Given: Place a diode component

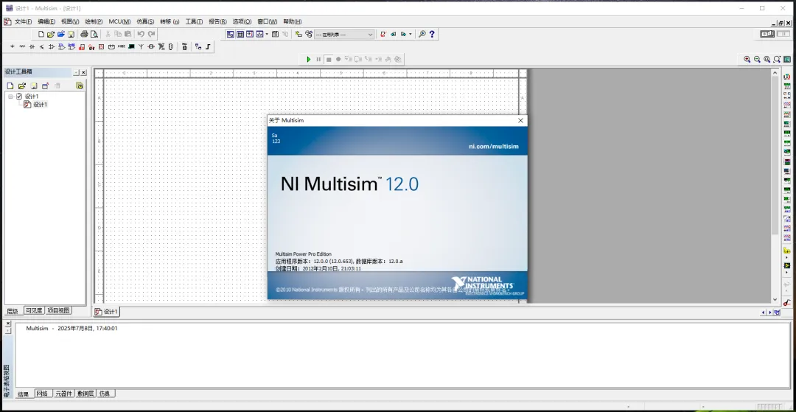Looking at the screenshot, I should click(32, 46).
